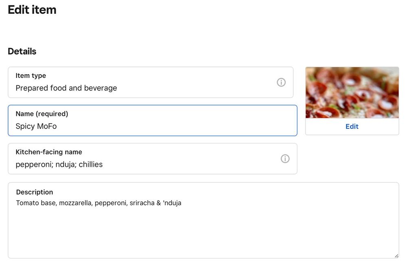
Task: Click the "Prepared food and beverage" value
Action: 66,88
